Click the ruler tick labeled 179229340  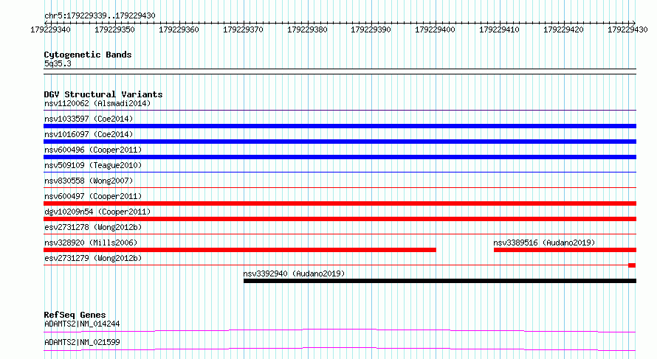(x=50, y=29)
